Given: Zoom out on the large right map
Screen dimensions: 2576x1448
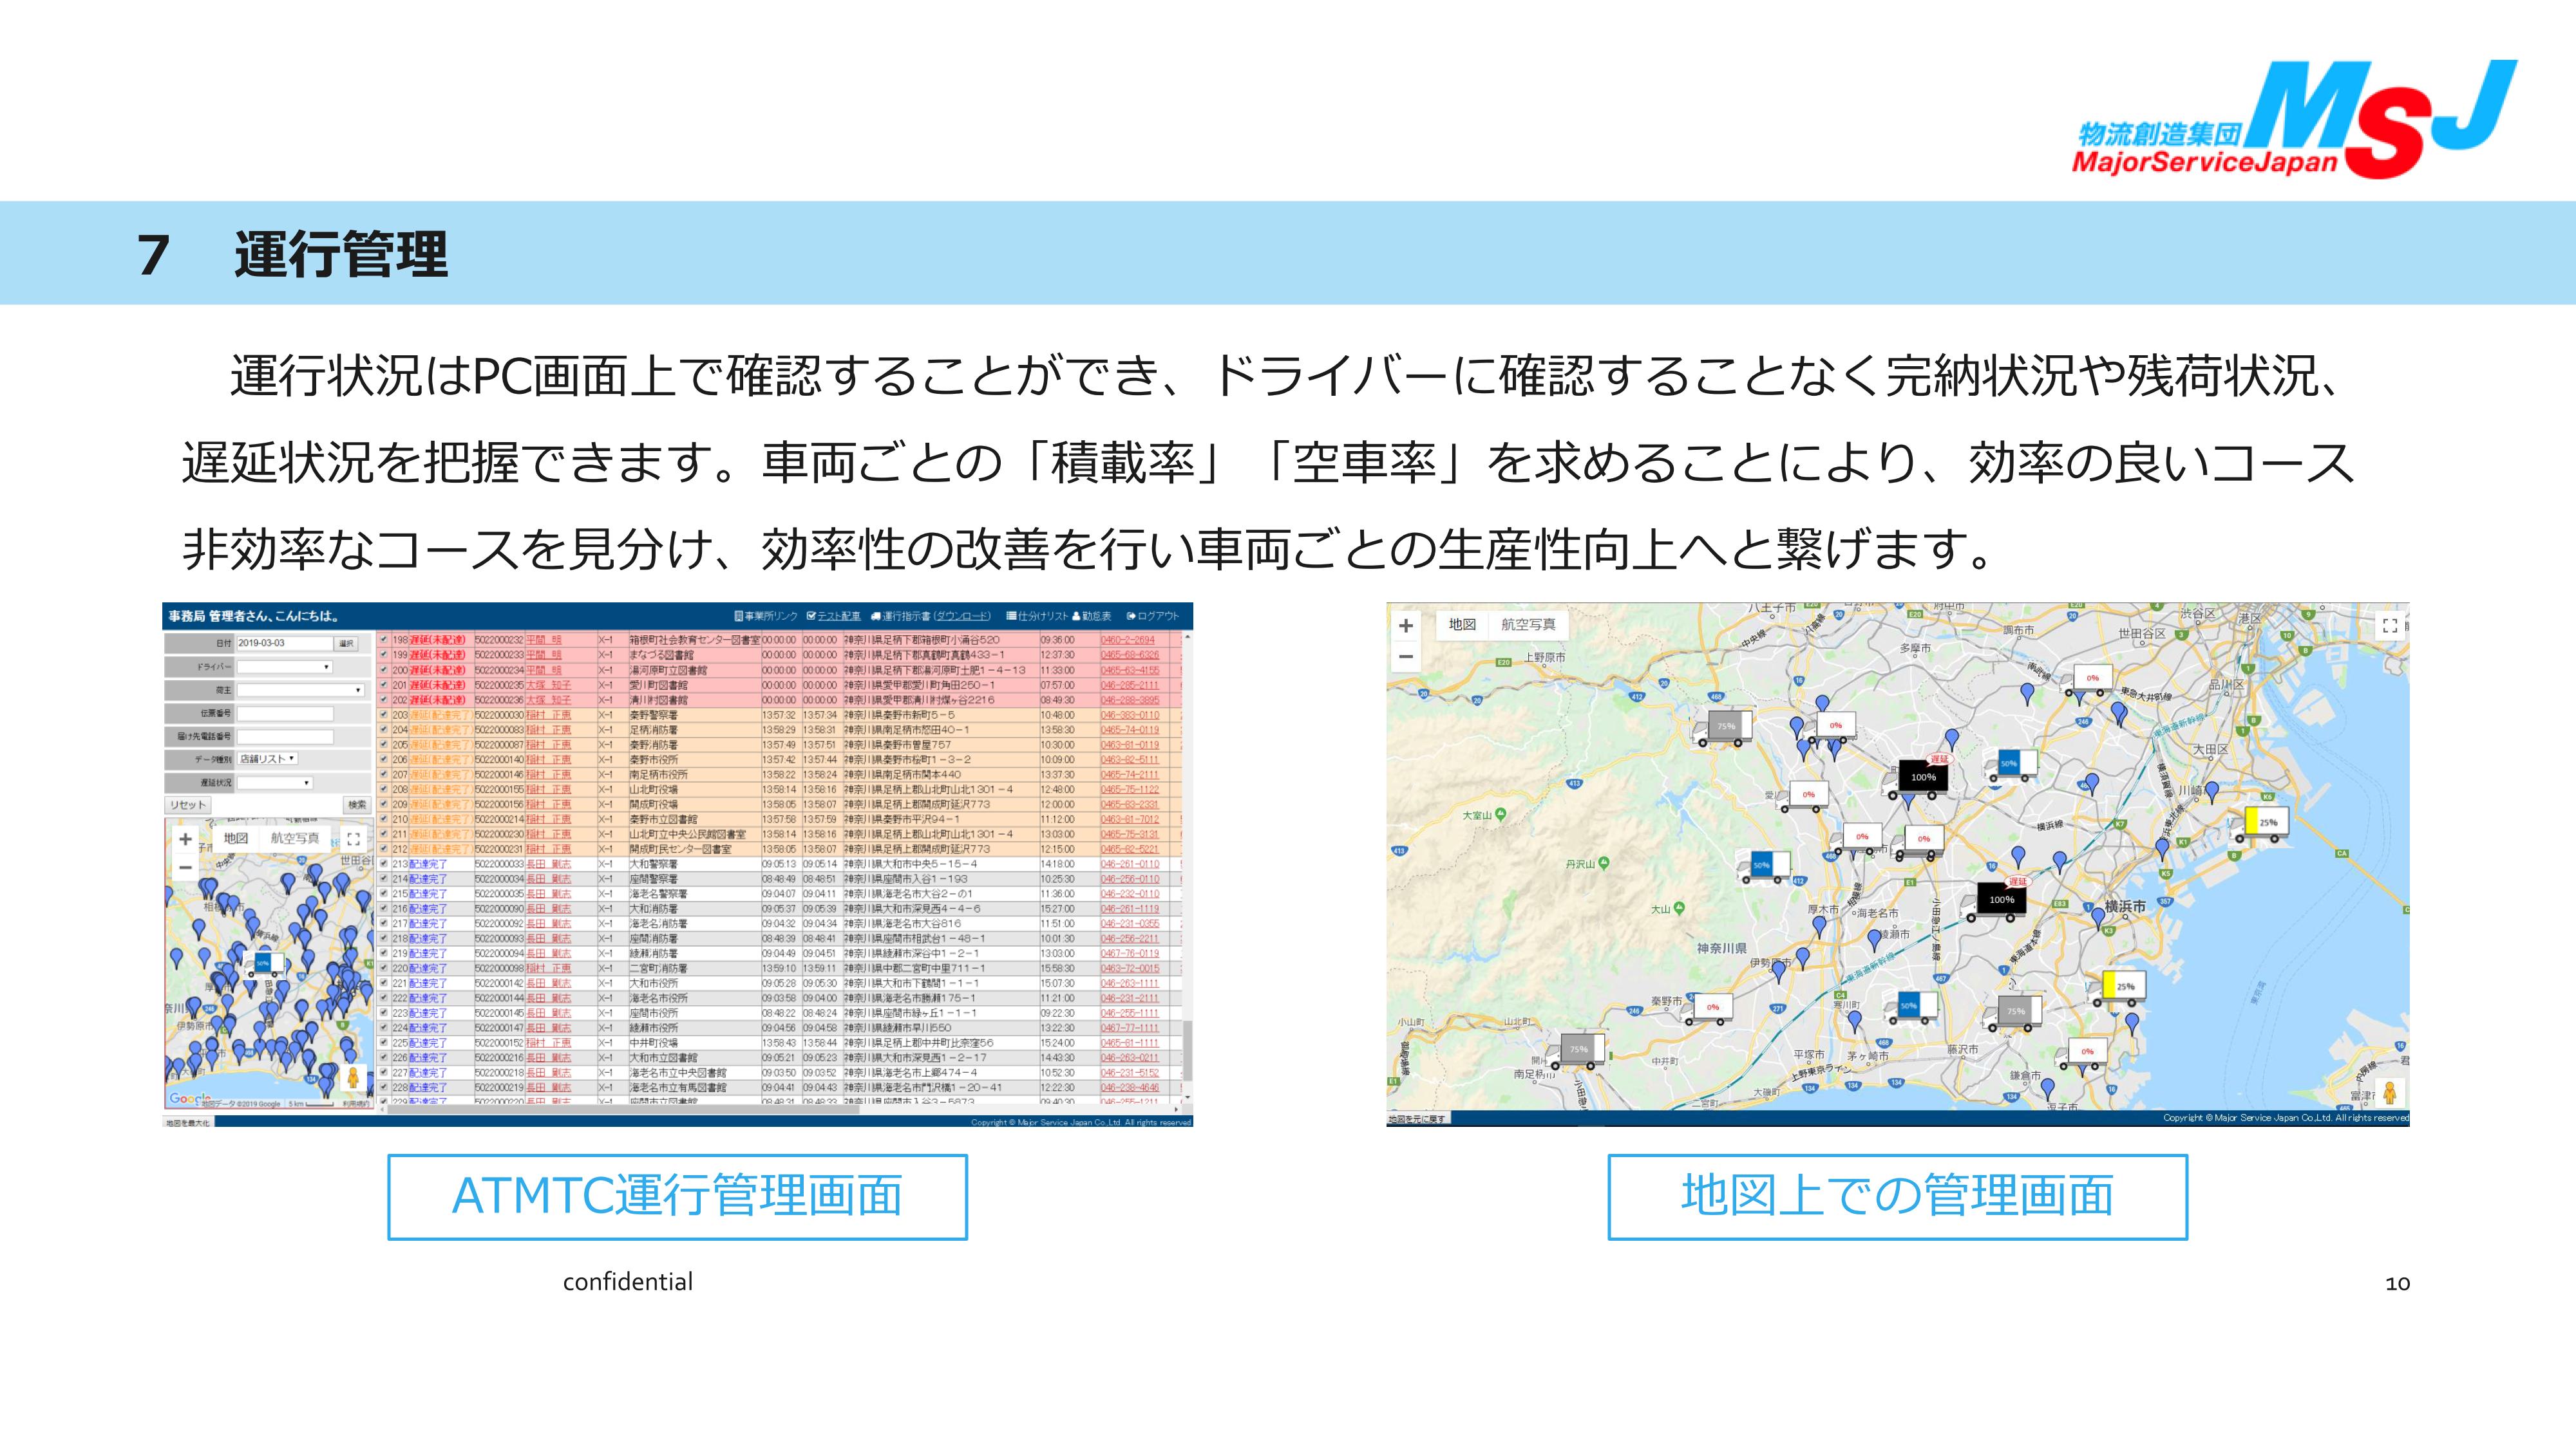Looking at the screenshot, I should tap(1405, 656).
